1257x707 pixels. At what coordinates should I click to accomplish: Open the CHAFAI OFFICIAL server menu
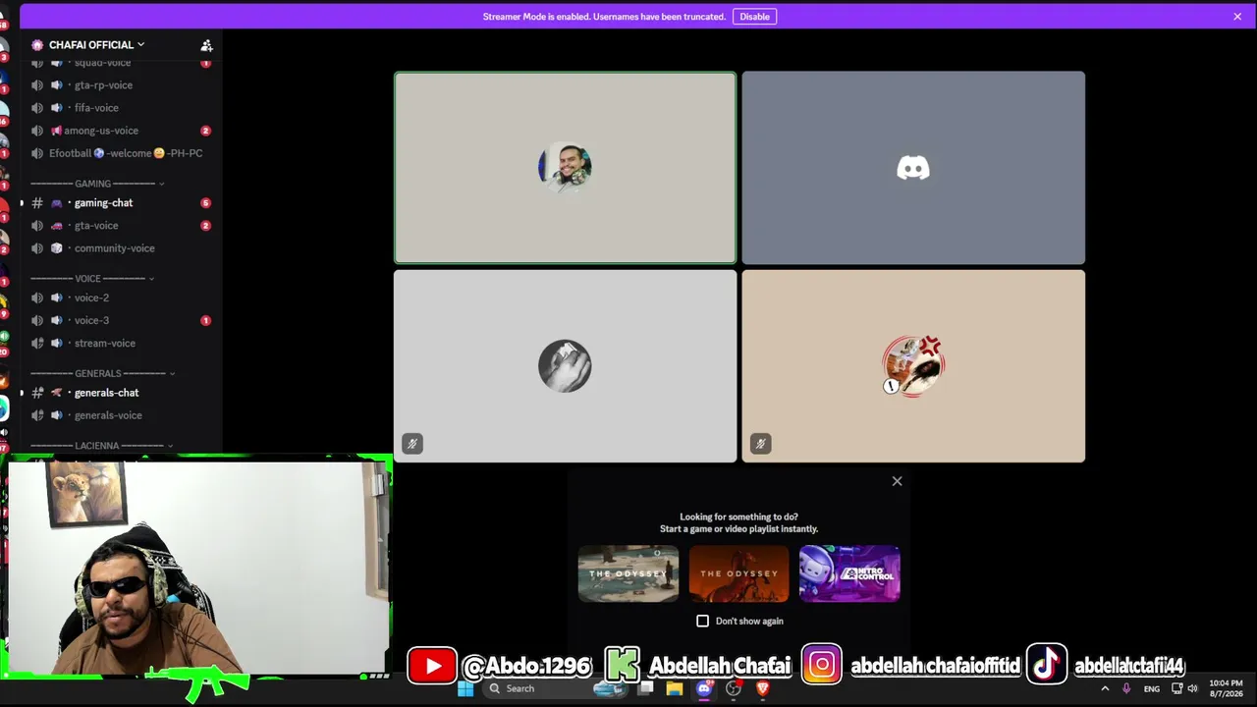(96, 45)
